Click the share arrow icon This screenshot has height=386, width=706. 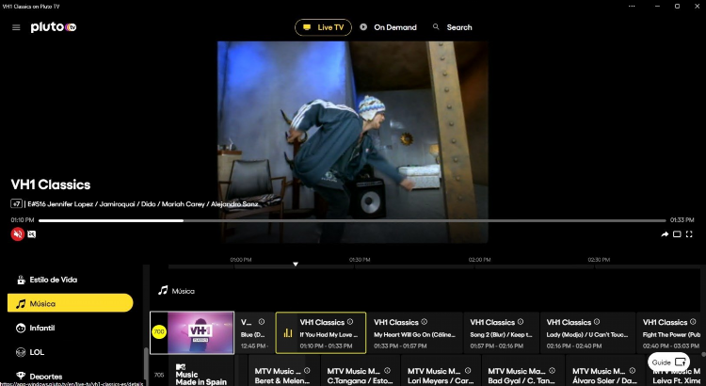[x=665, y=234]
